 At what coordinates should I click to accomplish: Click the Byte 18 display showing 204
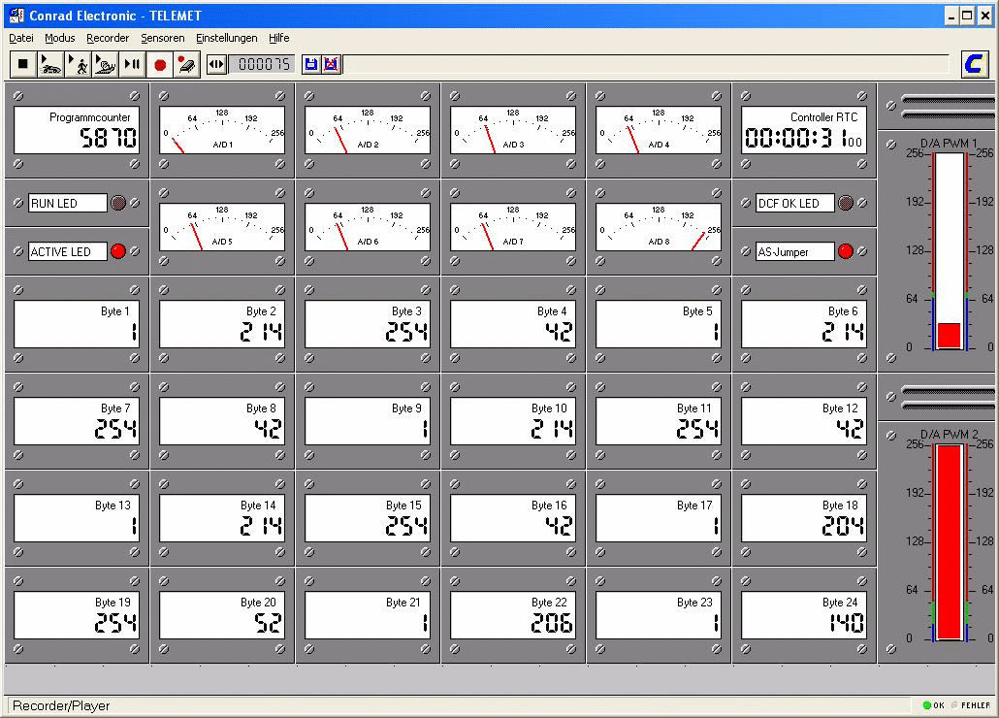[804, 518]
